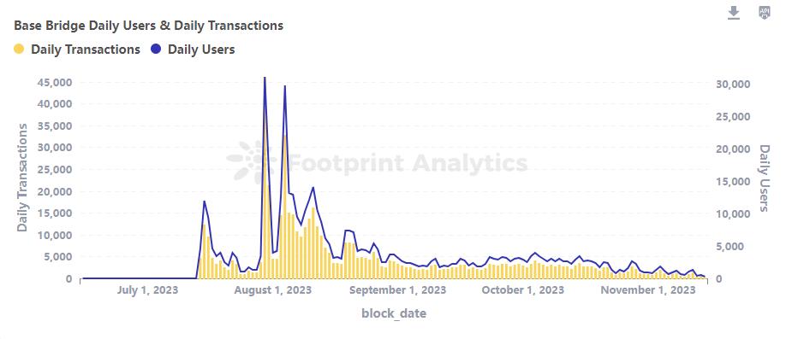This screenshot has width=786, height=339.
Task: Click the 45,000 left axis tick label
Action: click(55, 83)
